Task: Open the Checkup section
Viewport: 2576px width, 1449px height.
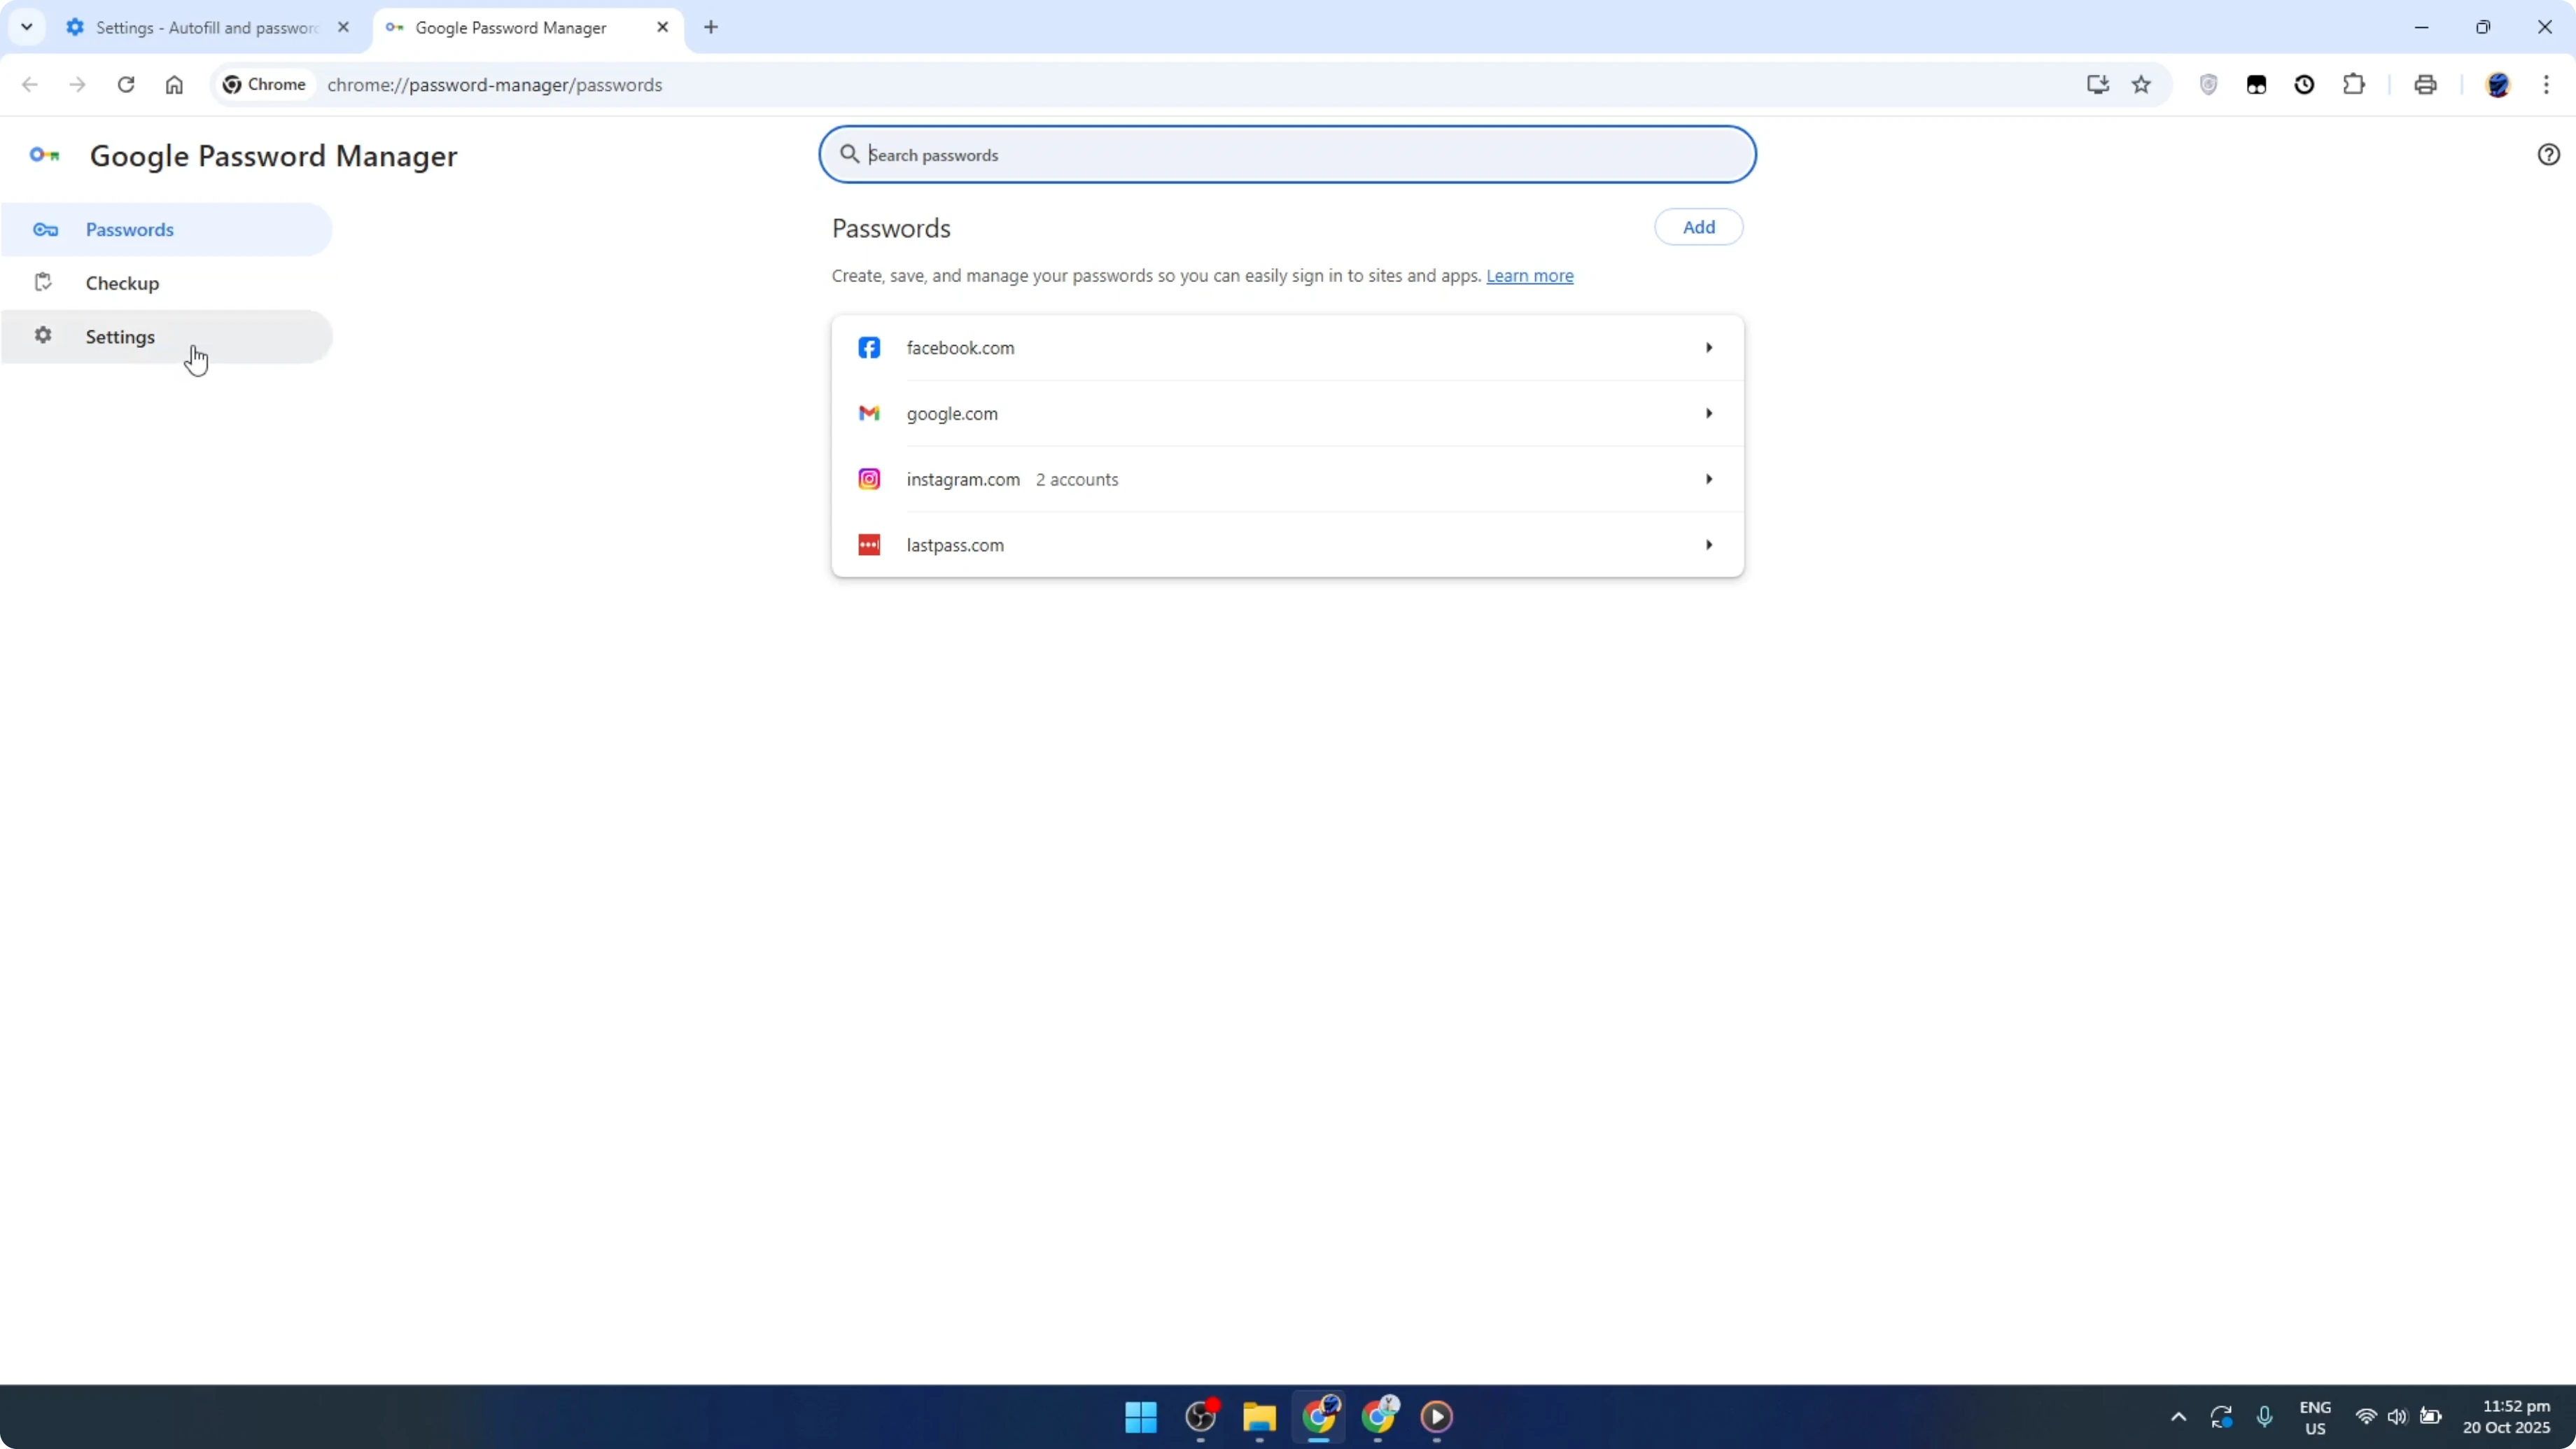Action: click(x=122, y=283)
